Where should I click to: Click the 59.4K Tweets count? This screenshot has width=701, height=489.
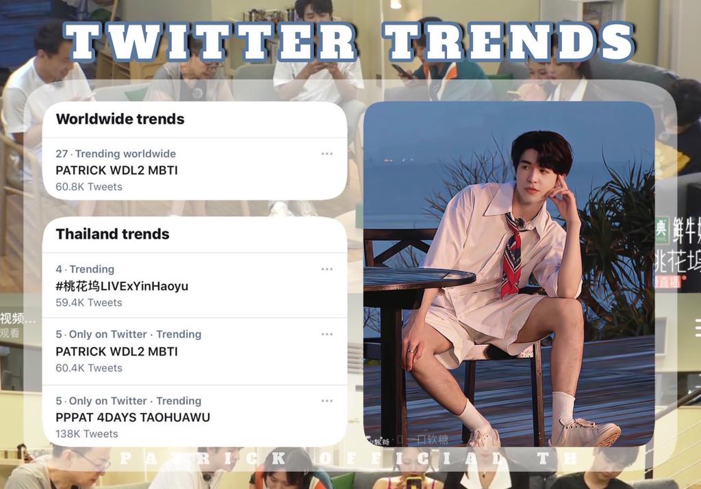[88, 302]
